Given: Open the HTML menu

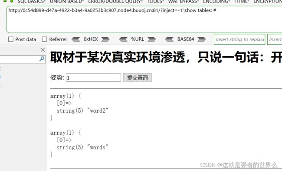Looking at the screenshot, I should (242, 1).
